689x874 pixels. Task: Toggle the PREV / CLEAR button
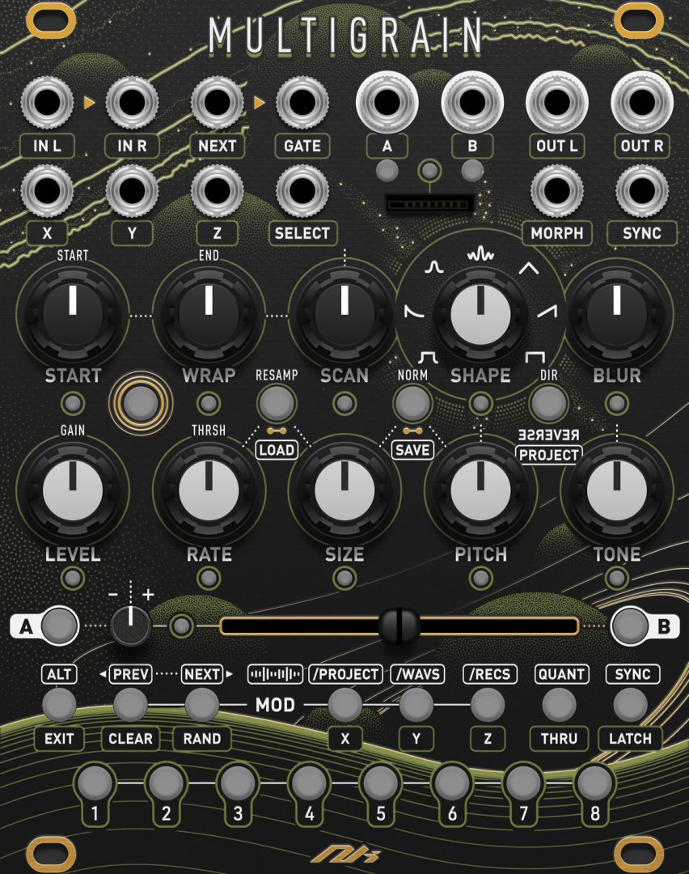(130, 705)
